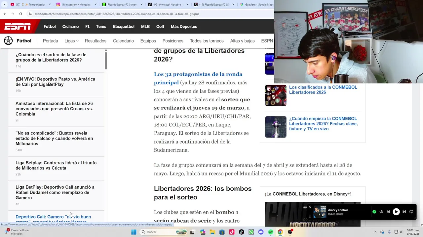Close the Spotify mini player
The image size is (423, 237).
pyautogui.click(x=310, y=207)
